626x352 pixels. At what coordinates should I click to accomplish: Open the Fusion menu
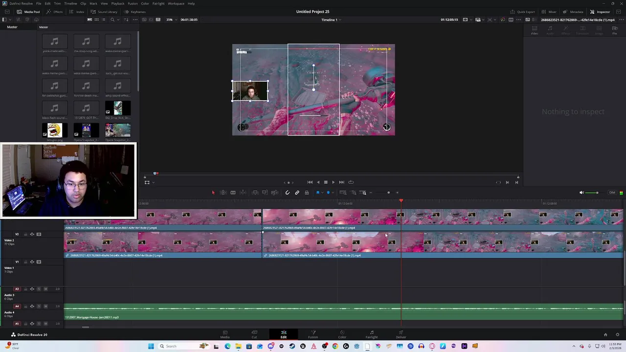pyautogui.click(x=133, y=3)
